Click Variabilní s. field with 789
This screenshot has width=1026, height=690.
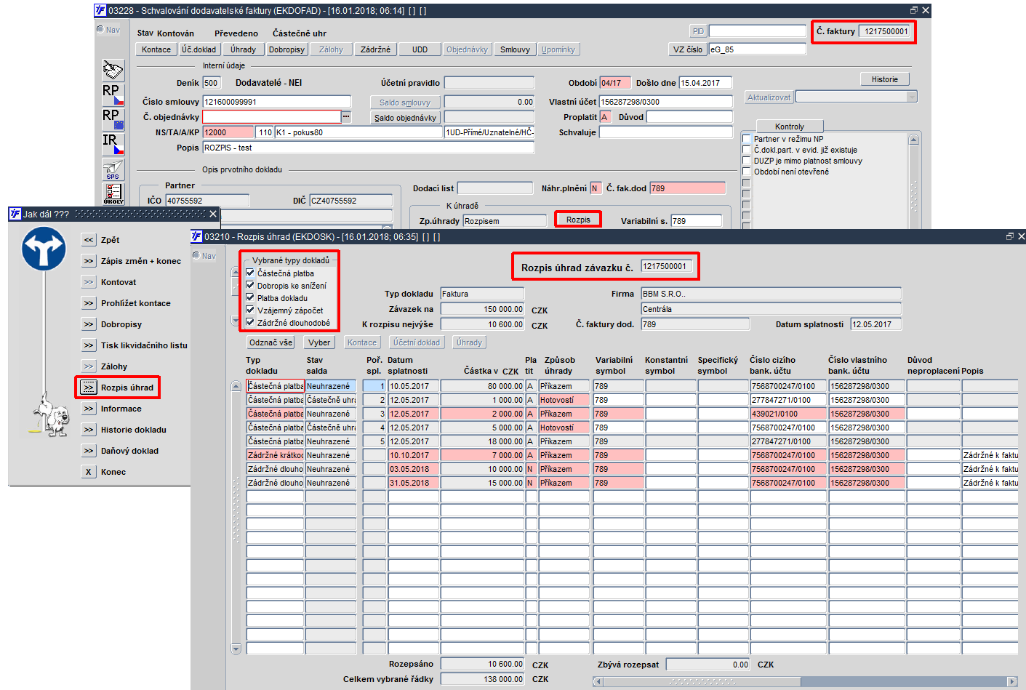pyautogui.click(x=696, y=221)
